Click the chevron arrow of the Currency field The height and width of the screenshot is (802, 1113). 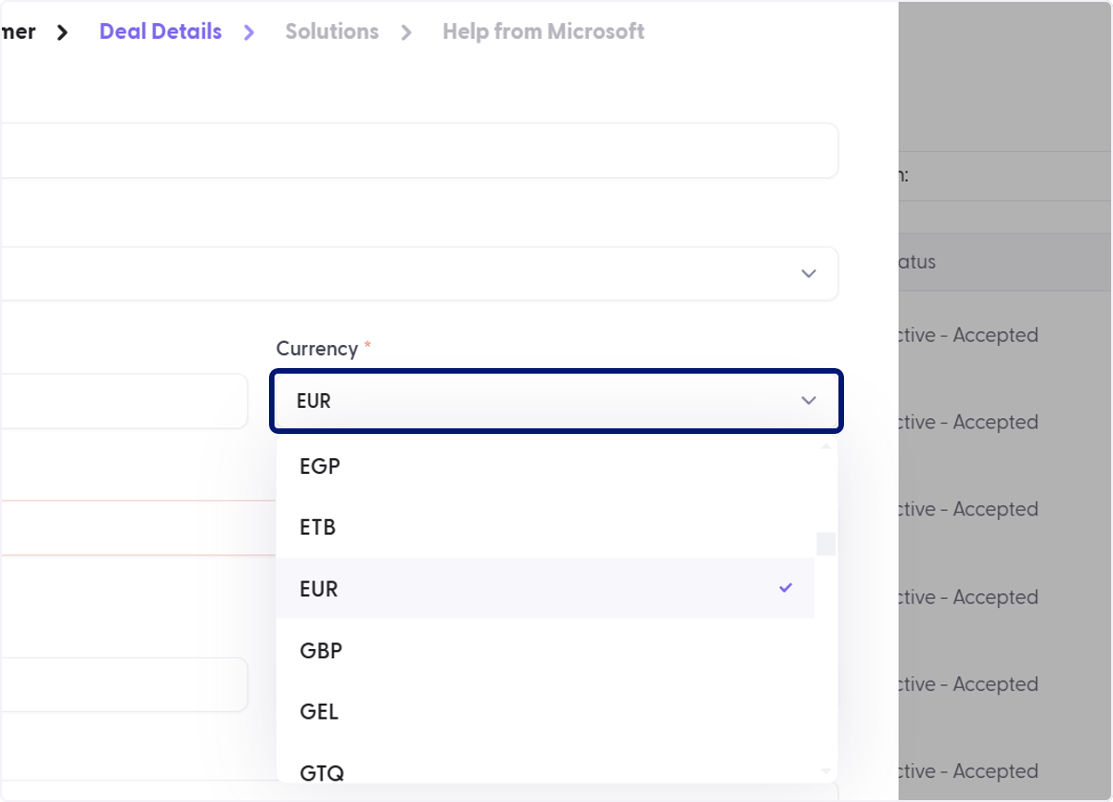pyautogui.click(x=809, y=401)
